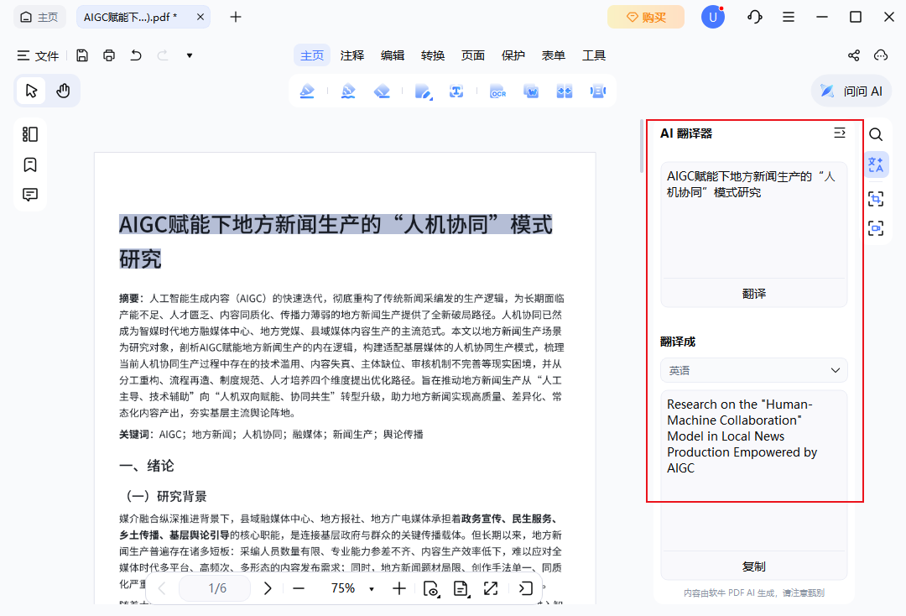Click the edit PDF page icon
Screen dimensions: 906x616
coord(423,91)
